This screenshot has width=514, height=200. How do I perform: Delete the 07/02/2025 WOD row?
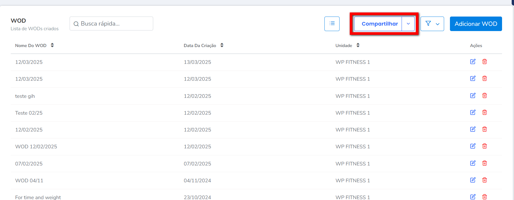coord(484,163)
